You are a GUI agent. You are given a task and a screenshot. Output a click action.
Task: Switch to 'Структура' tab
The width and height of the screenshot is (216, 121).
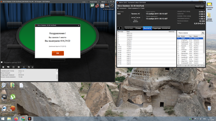click(156, 28)
